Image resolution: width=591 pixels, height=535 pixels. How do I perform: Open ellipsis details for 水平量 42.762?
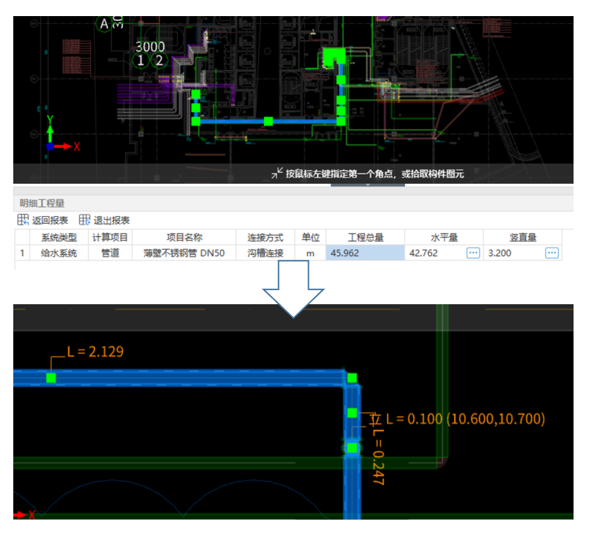coord(473,253)
